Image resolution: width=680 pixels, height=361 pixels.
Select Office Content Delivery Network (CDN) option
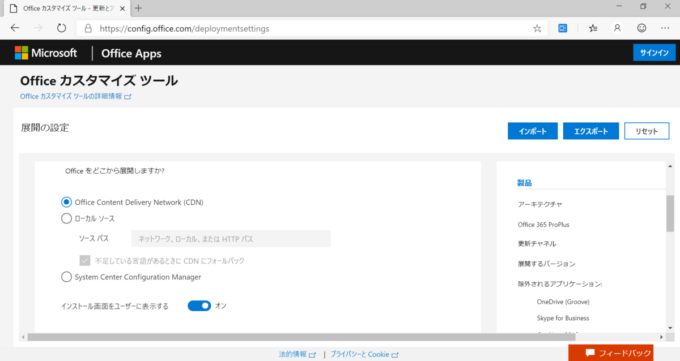click(66, 202)
